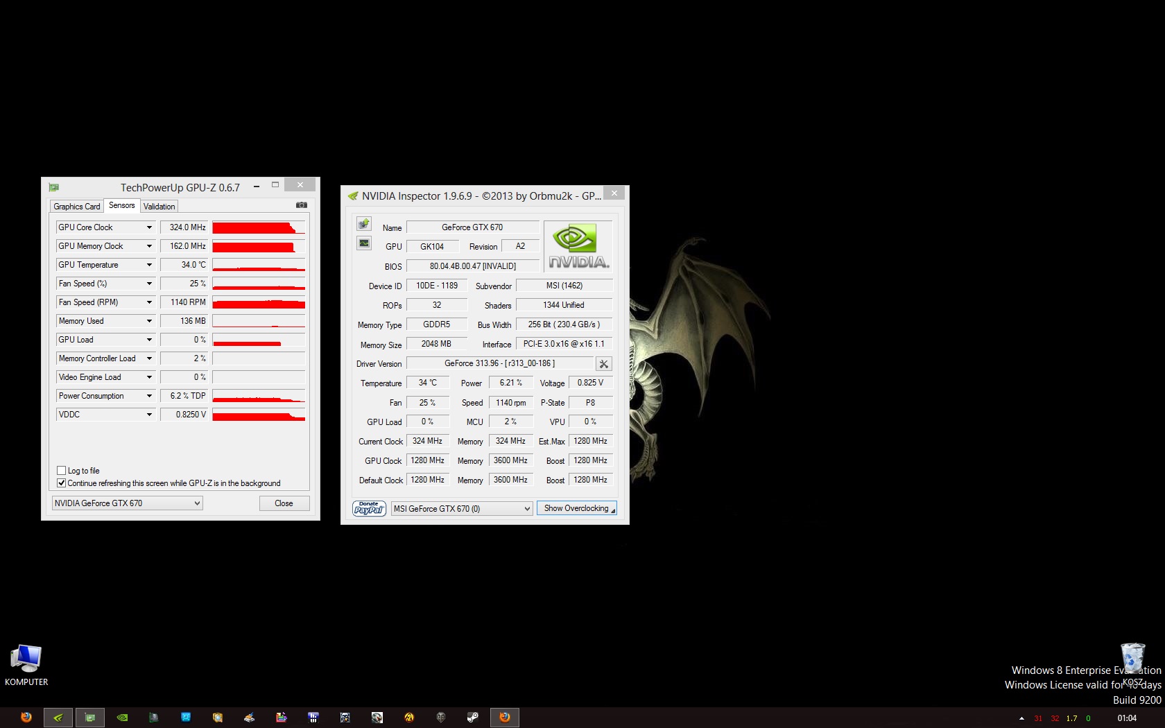Expand the Memory Used sensor dropdown
The image size is (1165, 728).
pos(149,321)
